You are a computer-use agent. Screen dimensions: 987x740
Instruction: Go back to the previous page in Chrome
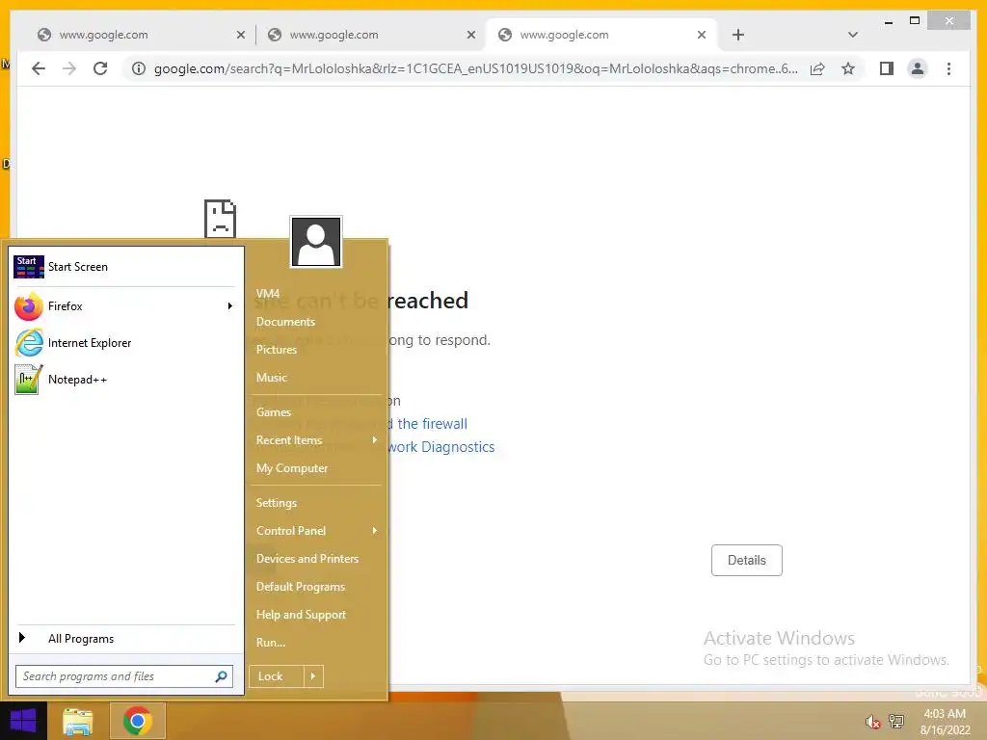39,68
